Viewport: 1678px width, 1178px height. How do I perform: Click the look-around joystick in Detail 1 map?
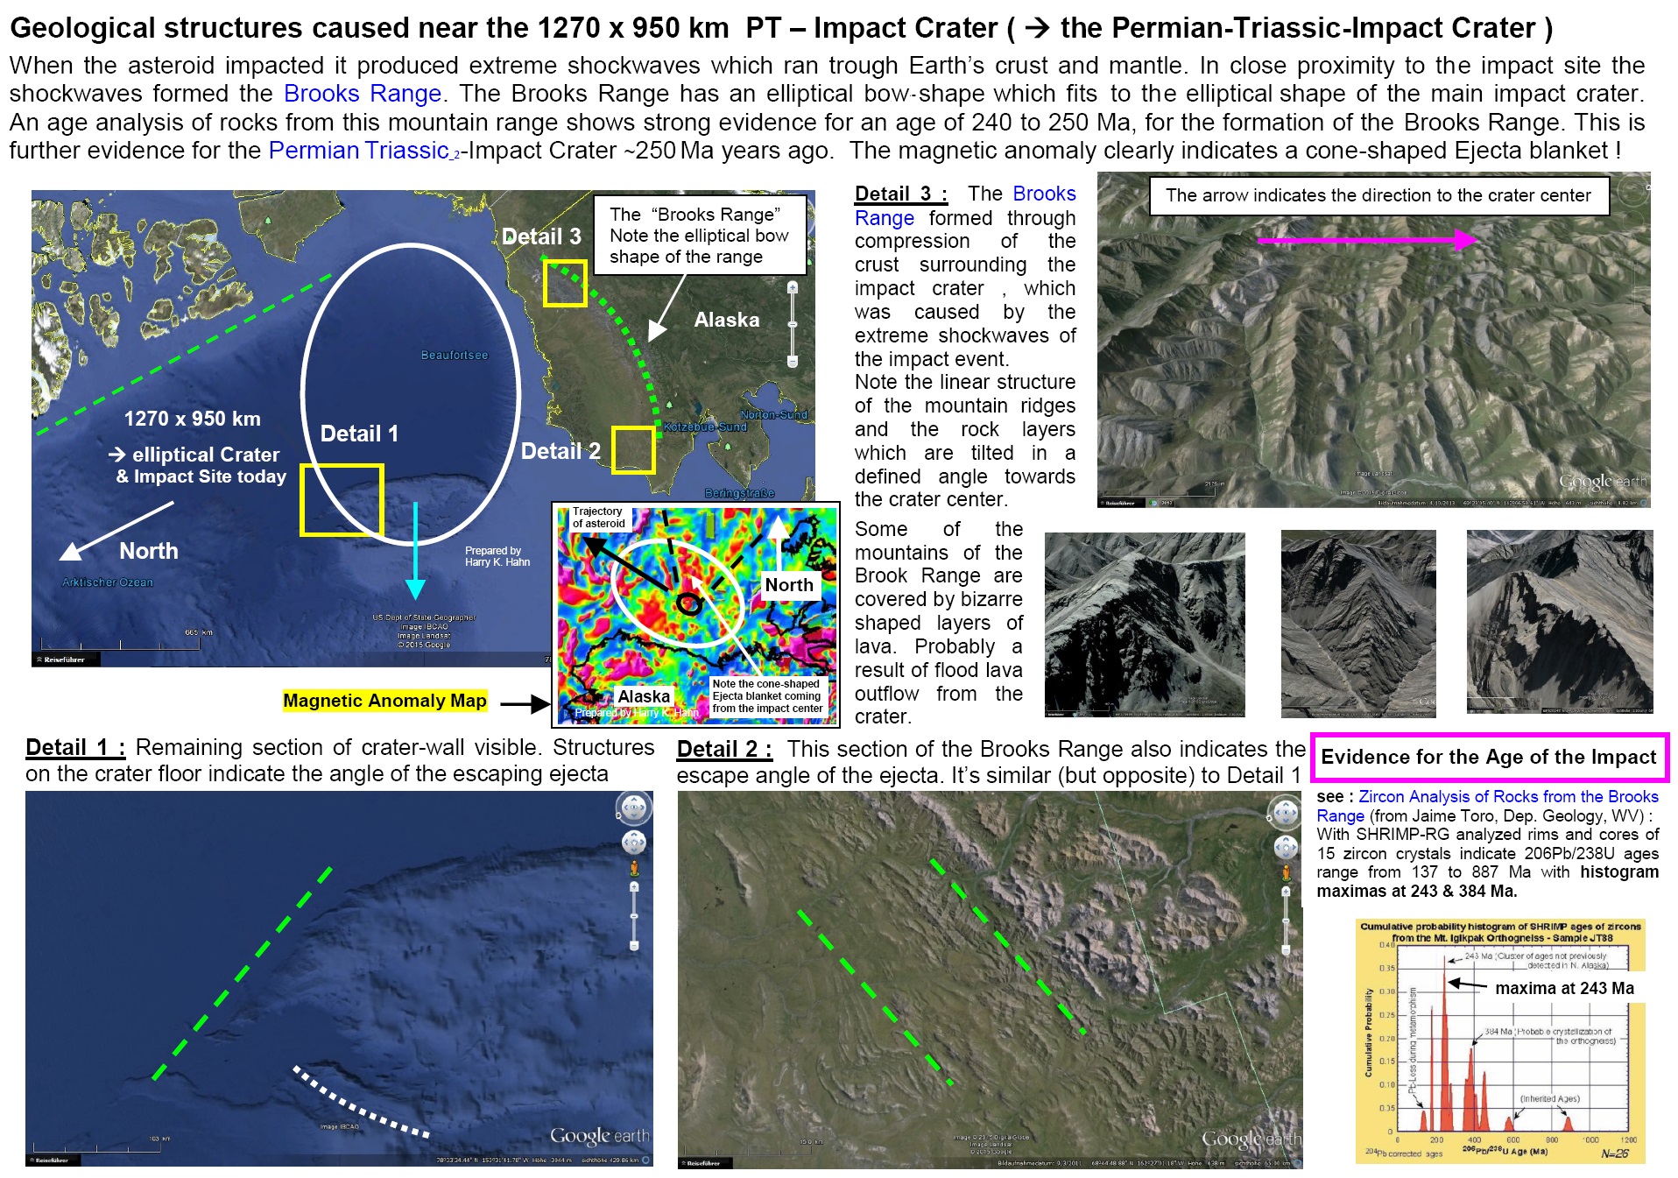click(633, 808)
